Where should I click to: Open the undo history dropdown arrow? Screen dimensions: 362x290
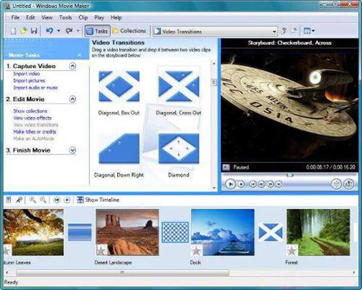[x=59, y=31]
